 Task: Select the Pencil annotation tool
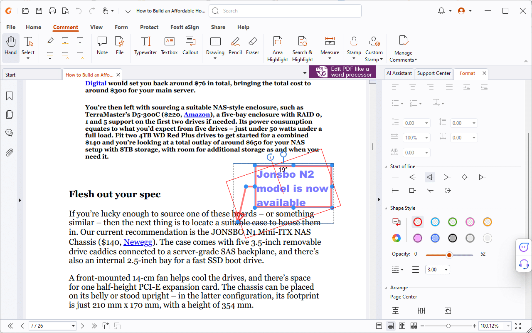click(x=235, y=46)
